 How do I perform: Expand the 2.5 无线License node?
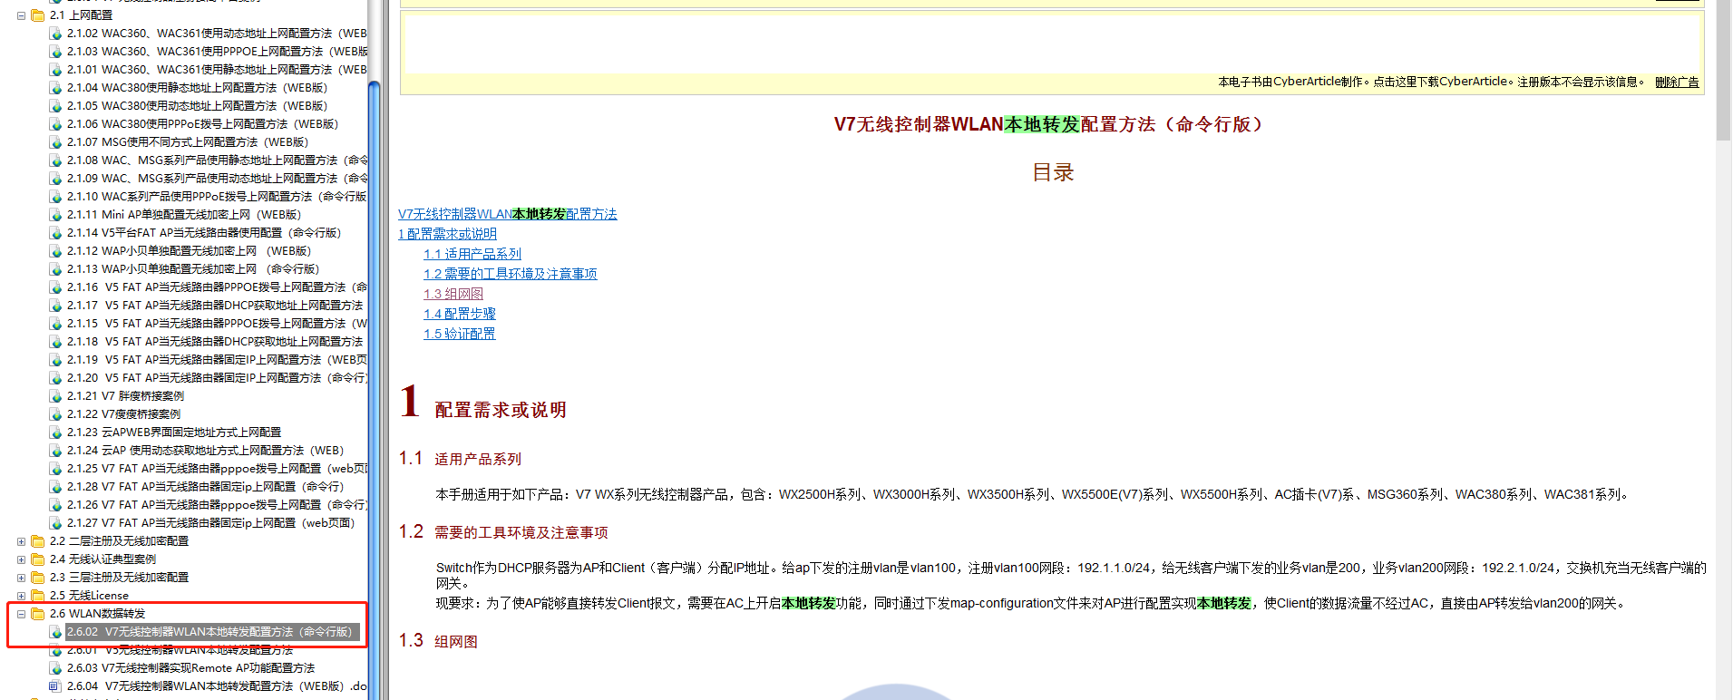click(21, 596)
